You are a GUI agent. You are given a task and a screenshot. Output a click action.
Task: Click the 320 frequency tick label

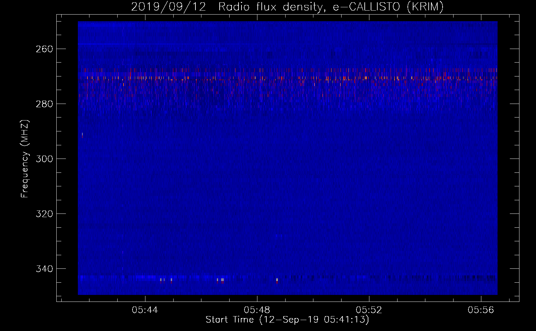click(44, 214)
